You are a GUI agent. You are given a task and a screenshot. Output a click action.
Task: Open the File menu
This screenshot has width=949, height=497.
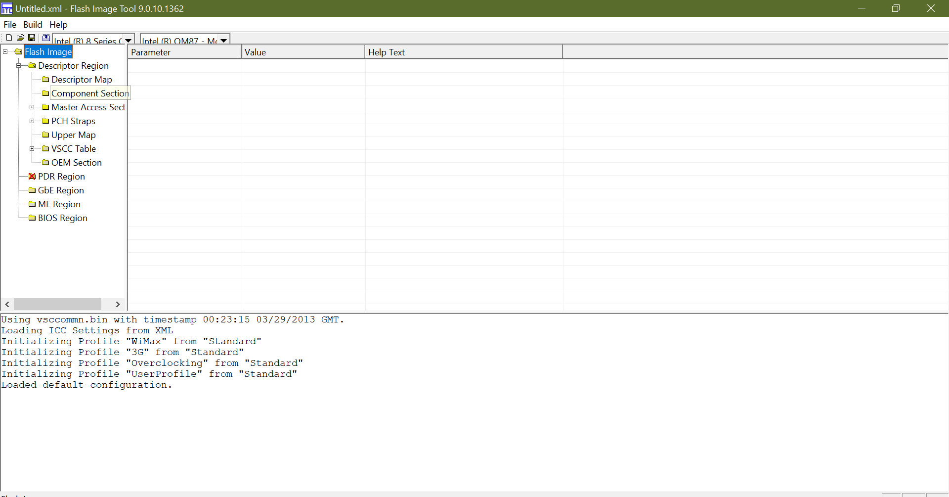(x=10, y=25)
